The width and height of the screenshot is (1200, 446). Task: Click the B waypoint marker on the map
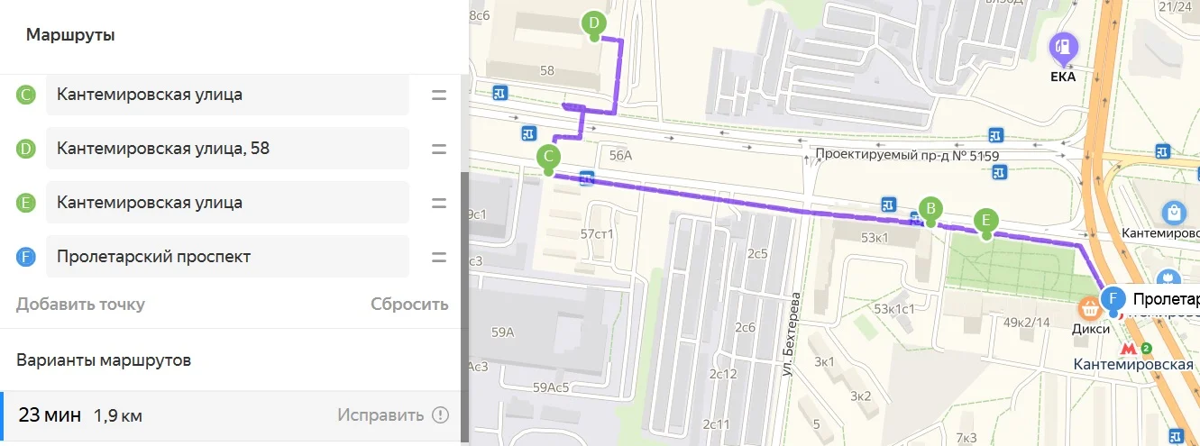click(x=930, y=208)
